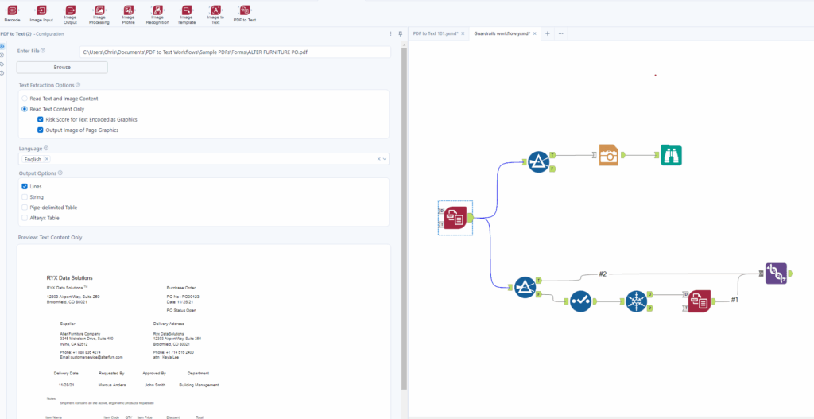Click the Enter File path field
This screenshot has height=419, width=814.
pos(235,52)
